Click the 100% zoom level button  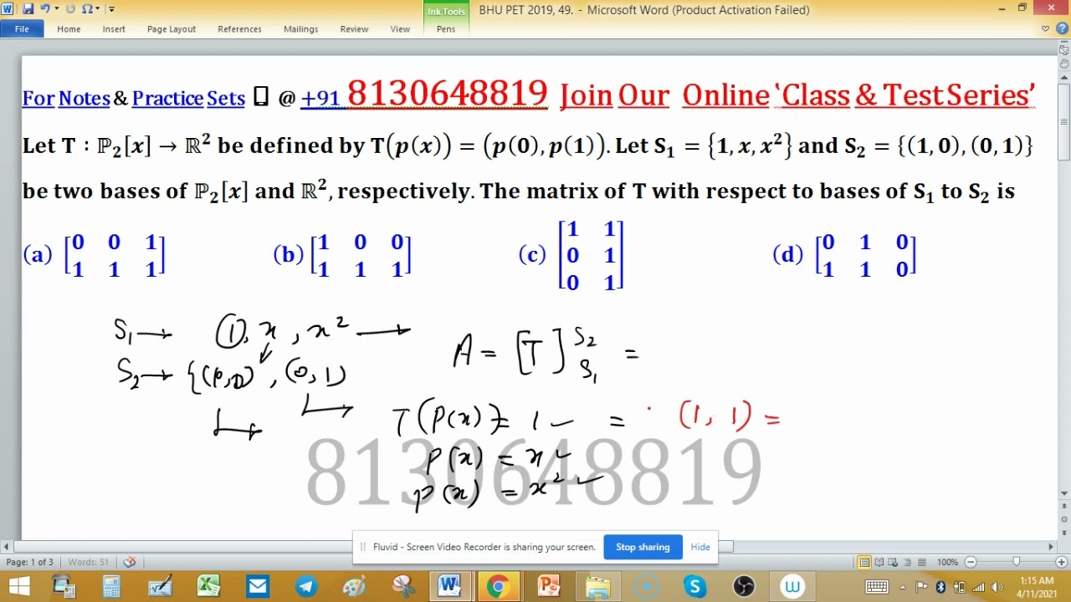[x=947, y=562]
